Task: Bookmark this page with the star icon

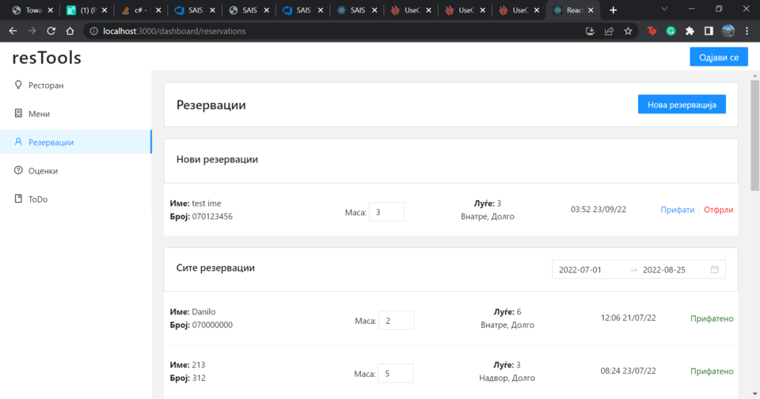Action: tap(628, 31)
